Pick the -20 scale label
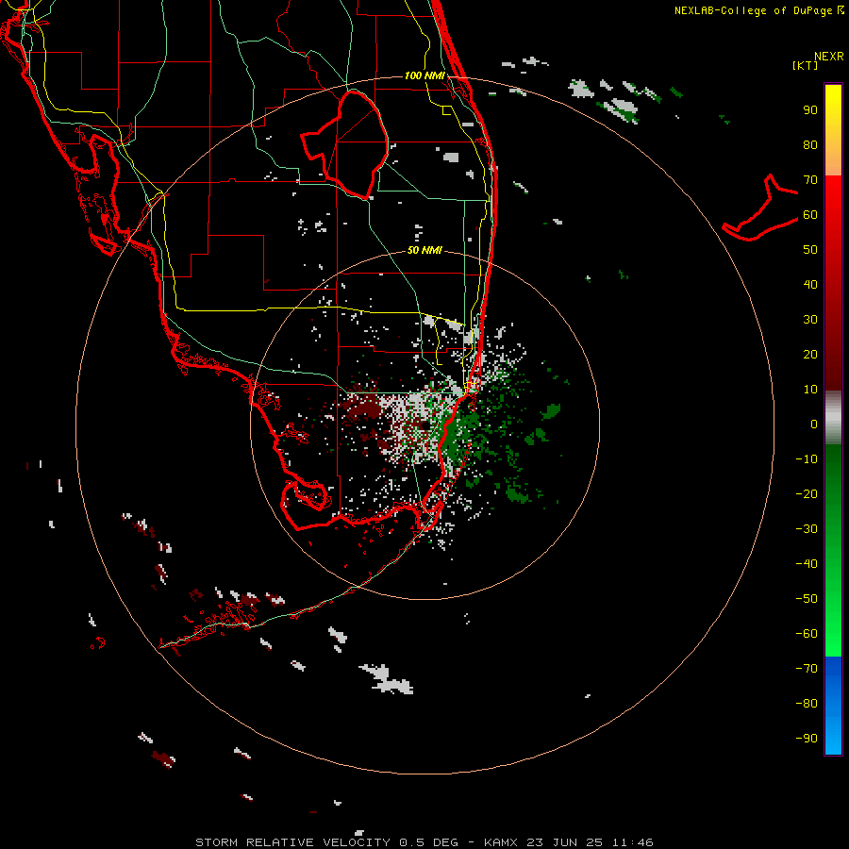This screenshot has height=849, width=849. coord(807,493)
